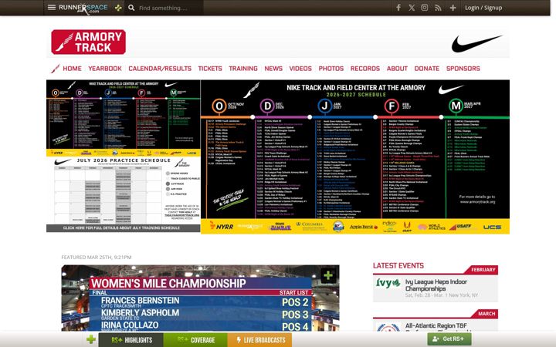Screen dimensions: 556x347
Task: Click the Ivy League logo icon
Action: click(388, 283)
